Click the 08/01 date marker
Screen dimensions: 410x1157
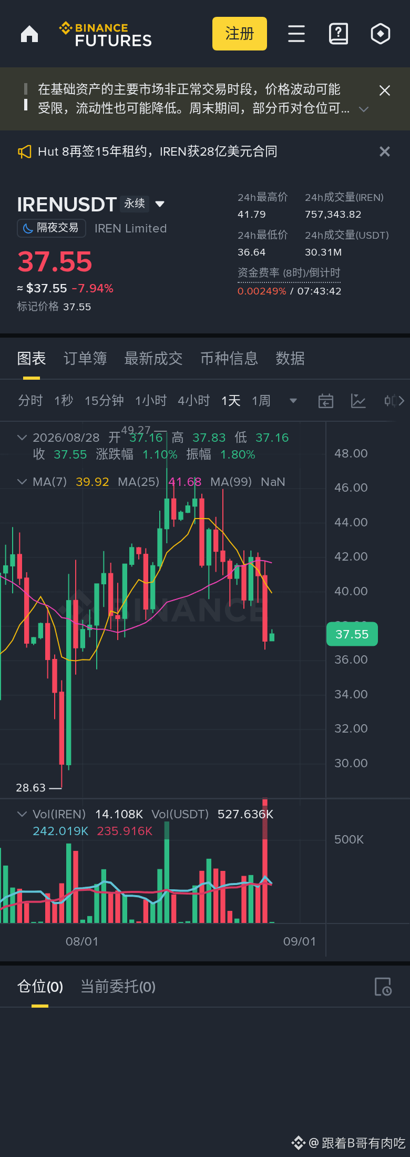82,941
